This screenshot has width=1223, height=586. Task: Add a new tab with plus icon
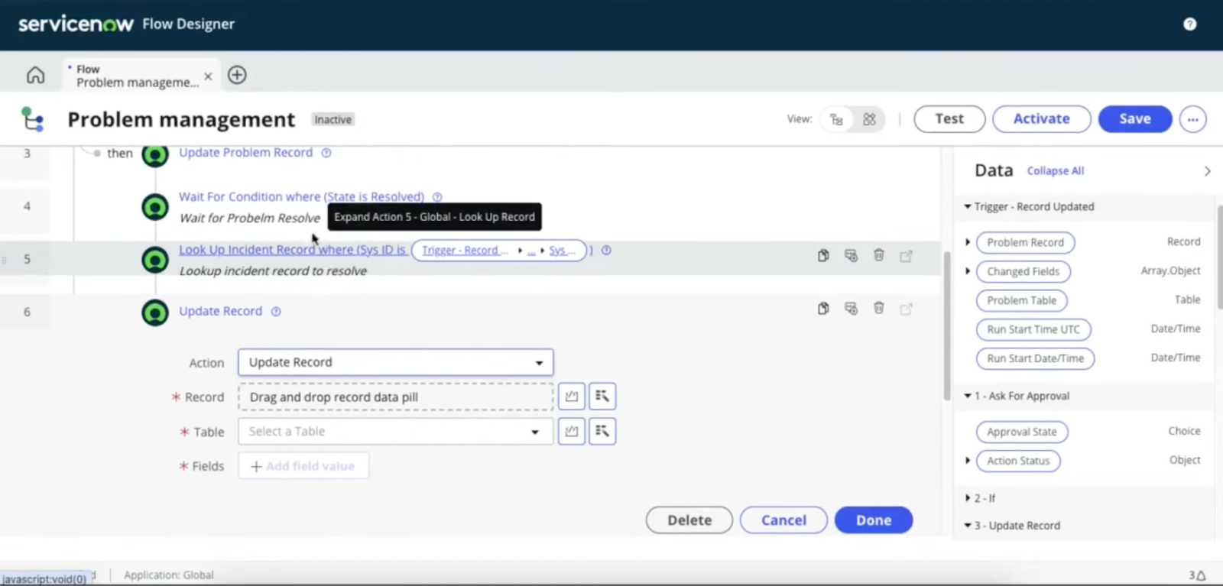[x=237, y=75]
